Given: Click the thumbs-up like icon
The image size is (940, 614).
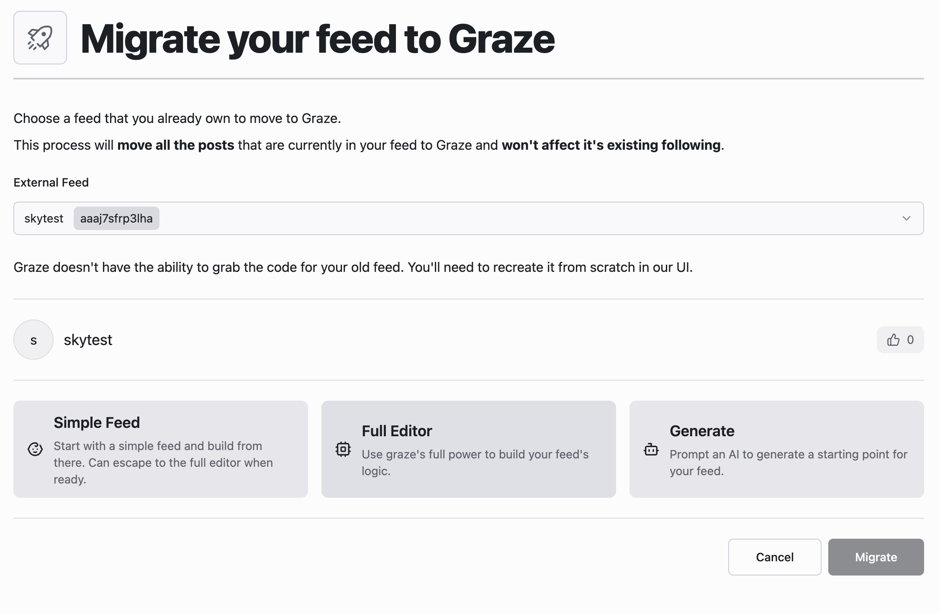Looking at the screenshot, I should pyautogui.click(x=893, y=340).
